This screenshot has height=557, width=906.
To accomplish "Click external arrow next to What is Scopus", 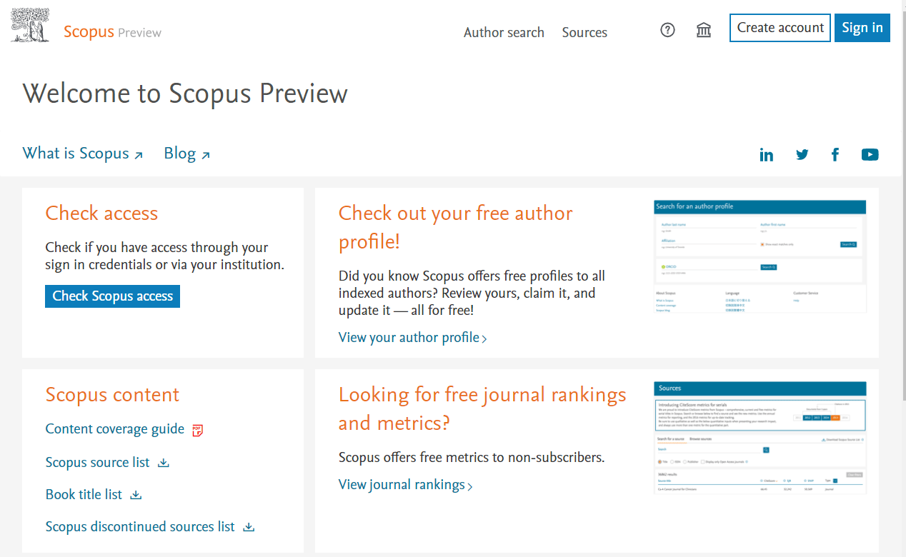I will 139,155.
